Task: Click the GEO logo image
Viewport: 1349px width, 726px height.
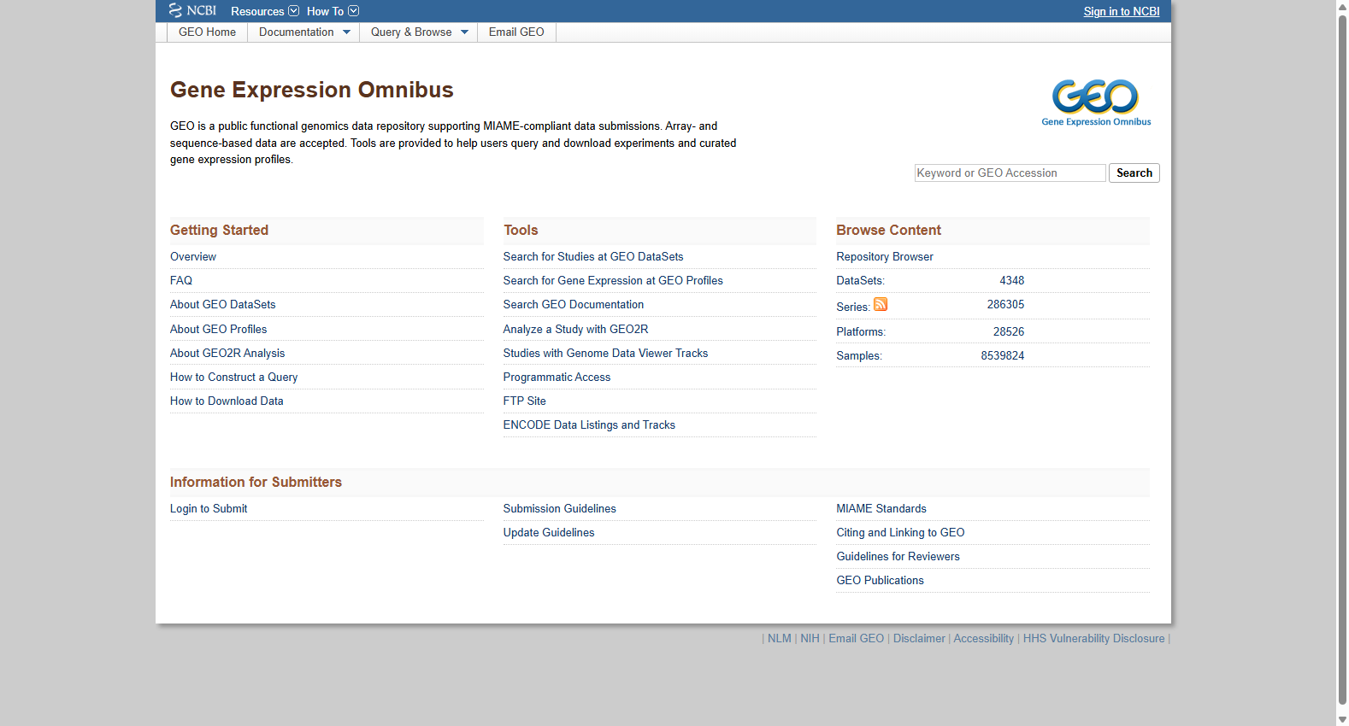Action: point(1096,102)
